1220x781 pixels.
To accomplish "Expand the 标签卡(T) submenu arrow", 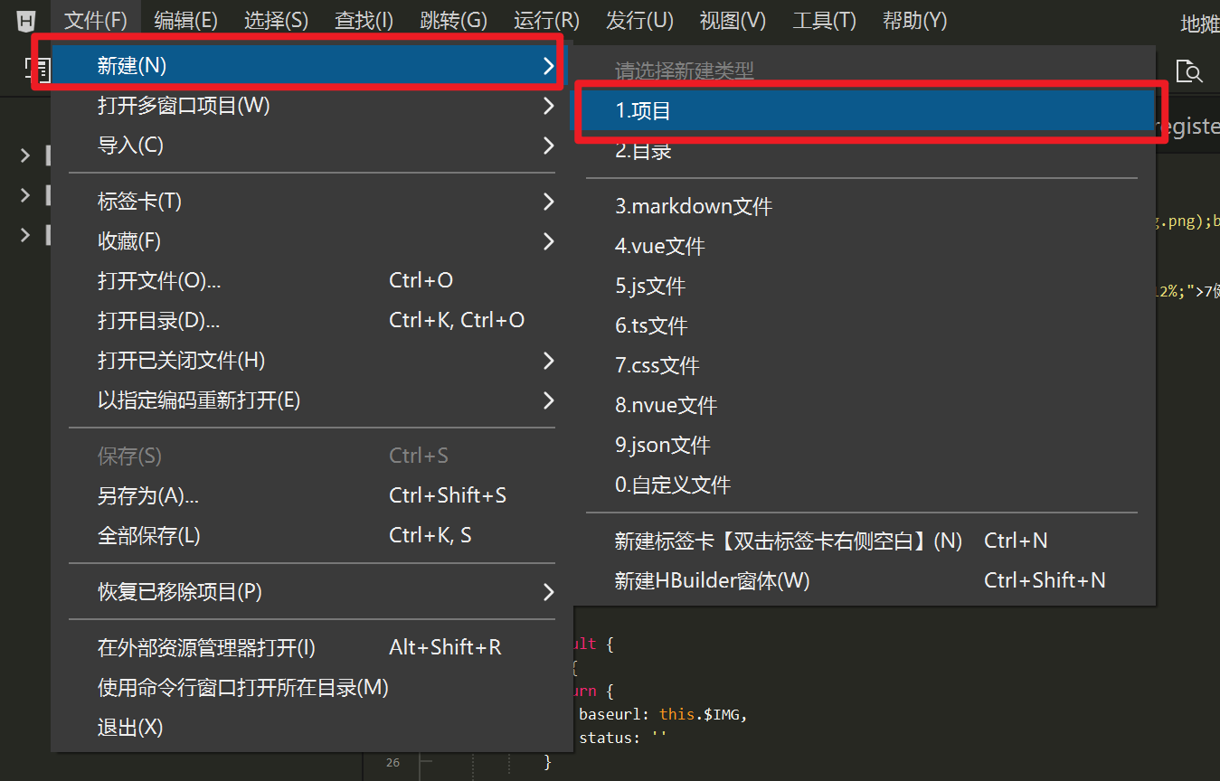I will tap(548, 201).
